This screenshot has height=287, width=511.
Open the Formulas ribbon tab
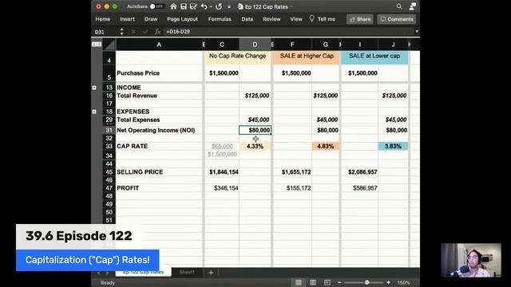tap(220, 19)
